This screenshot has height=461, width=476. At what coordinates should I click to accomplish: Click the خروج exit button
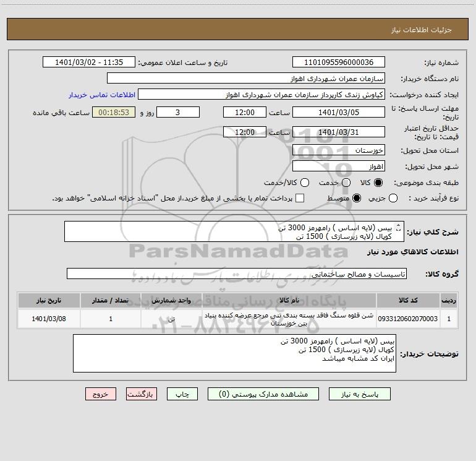tap(101, 394)
